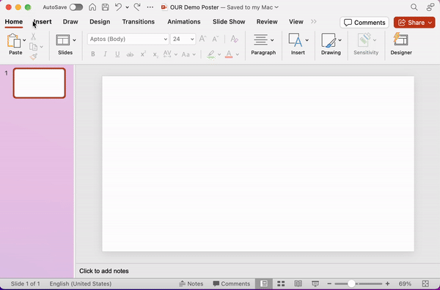Open the Drawing group button
This screenshot has height=290, width=440.
coord(331,44)
